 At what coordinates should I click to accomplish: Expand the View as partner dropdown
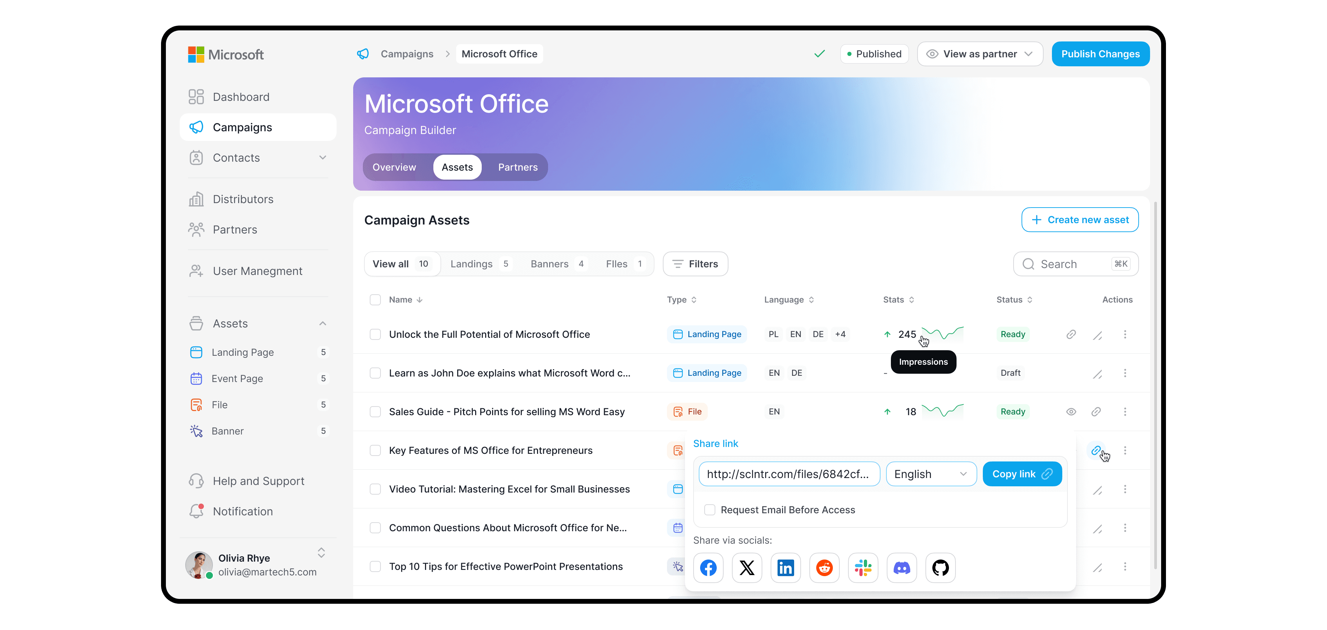click(x=980, y=54)
